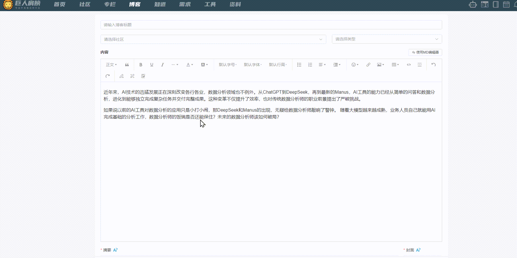Click the lion logo in the header
This screenshot has height=258, width=517.
point(8,5)
